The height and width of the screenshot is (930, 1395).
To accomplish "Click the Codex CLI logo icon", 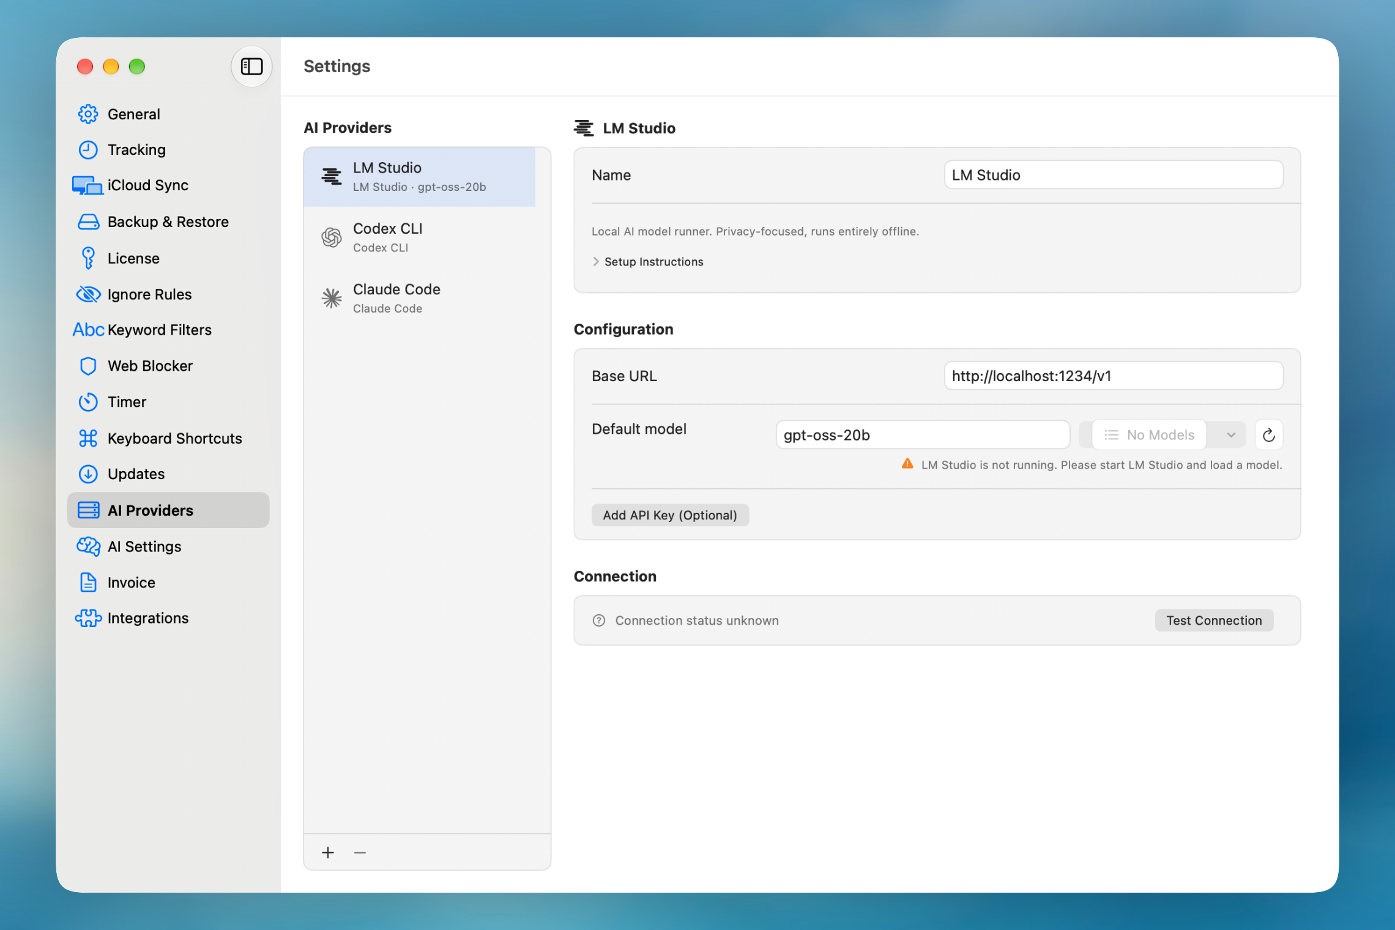I will [332, 237].
